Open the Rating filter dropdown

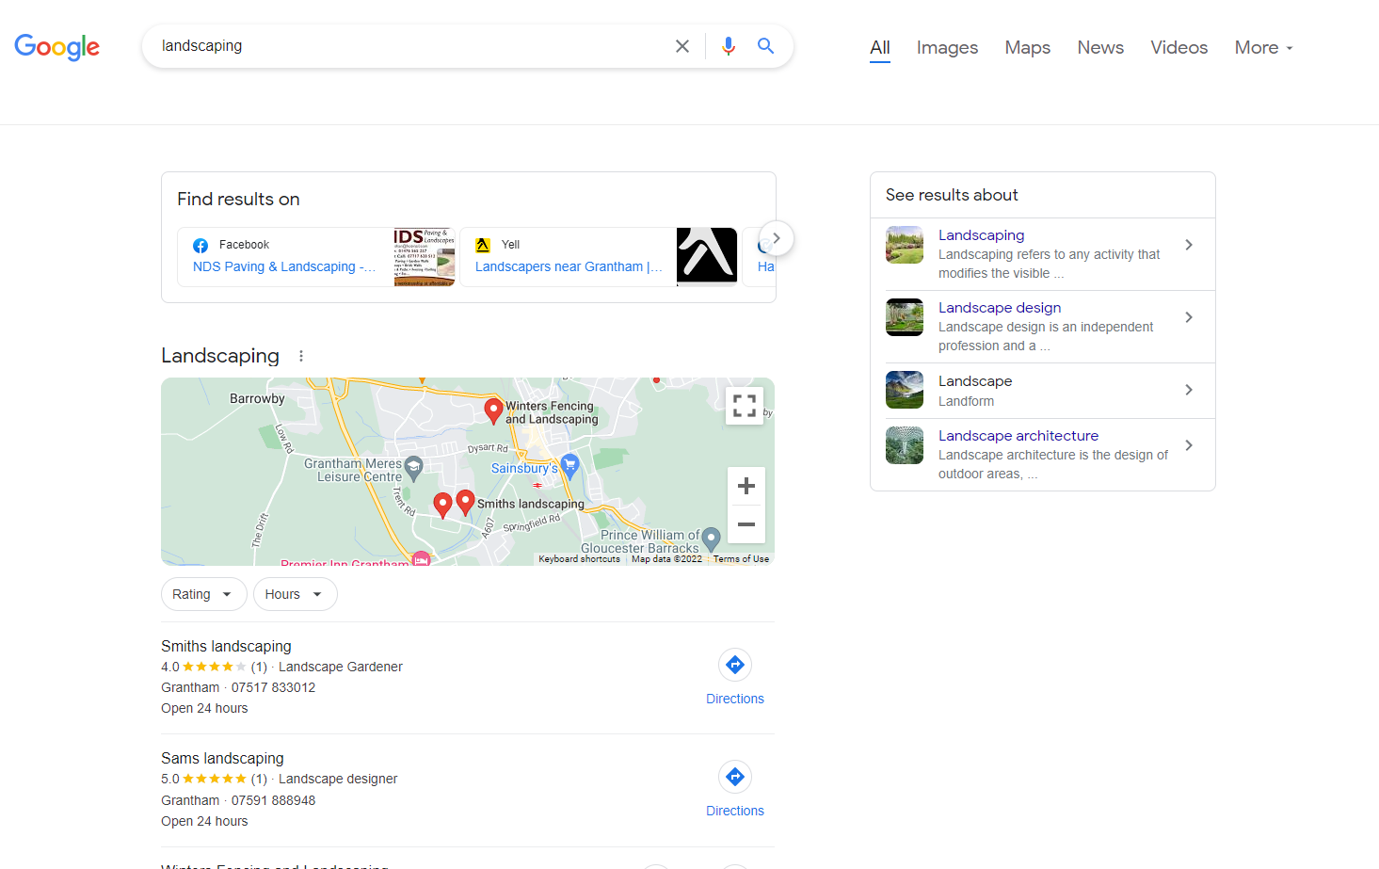pyautogui.click(x=203, y=594)
